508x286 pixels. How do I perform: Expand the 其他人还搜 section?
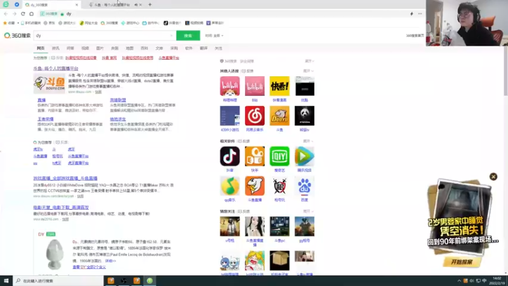(x=309, y=71)
